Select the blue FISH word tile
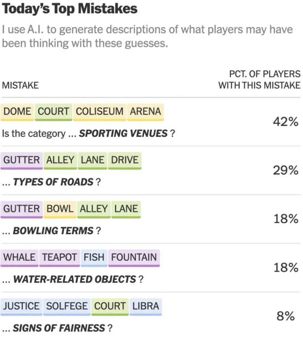303x338 pixels. pyautogui.click(x=94, y=258)
